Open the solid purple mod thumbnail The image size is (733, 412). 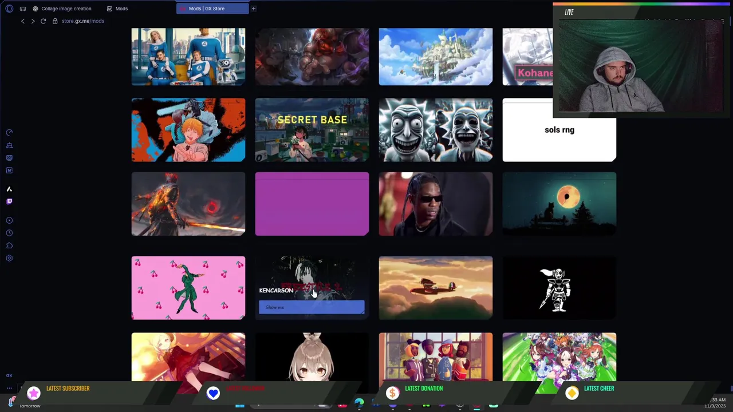pyautogui.click(x=312, y=204)
